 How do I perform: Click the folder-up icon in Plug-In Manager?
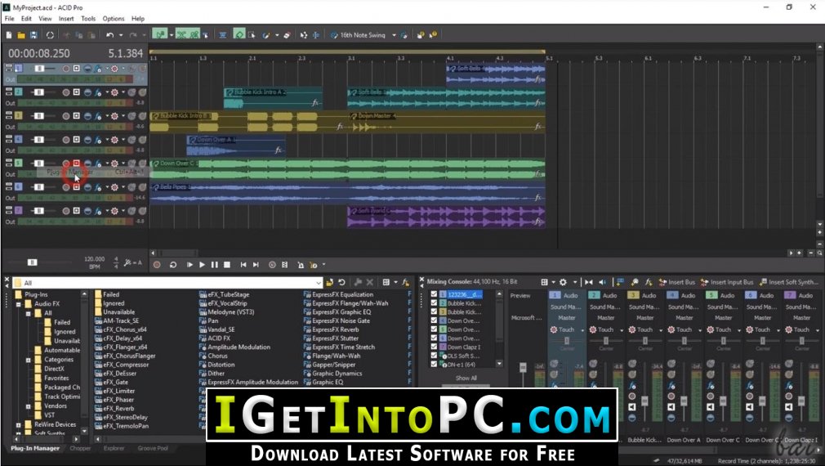coord(330,283)
